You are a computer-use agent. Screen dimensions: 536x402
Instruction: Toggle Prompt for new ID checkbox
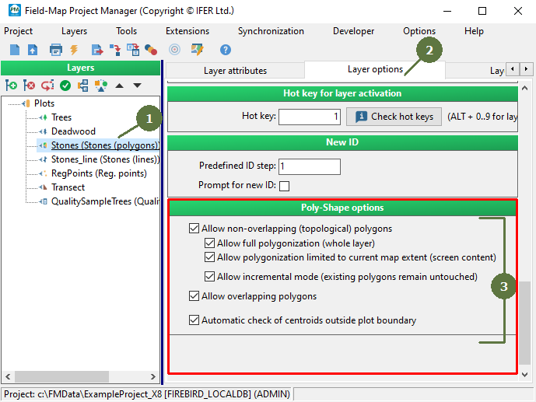tap(284, 186)
